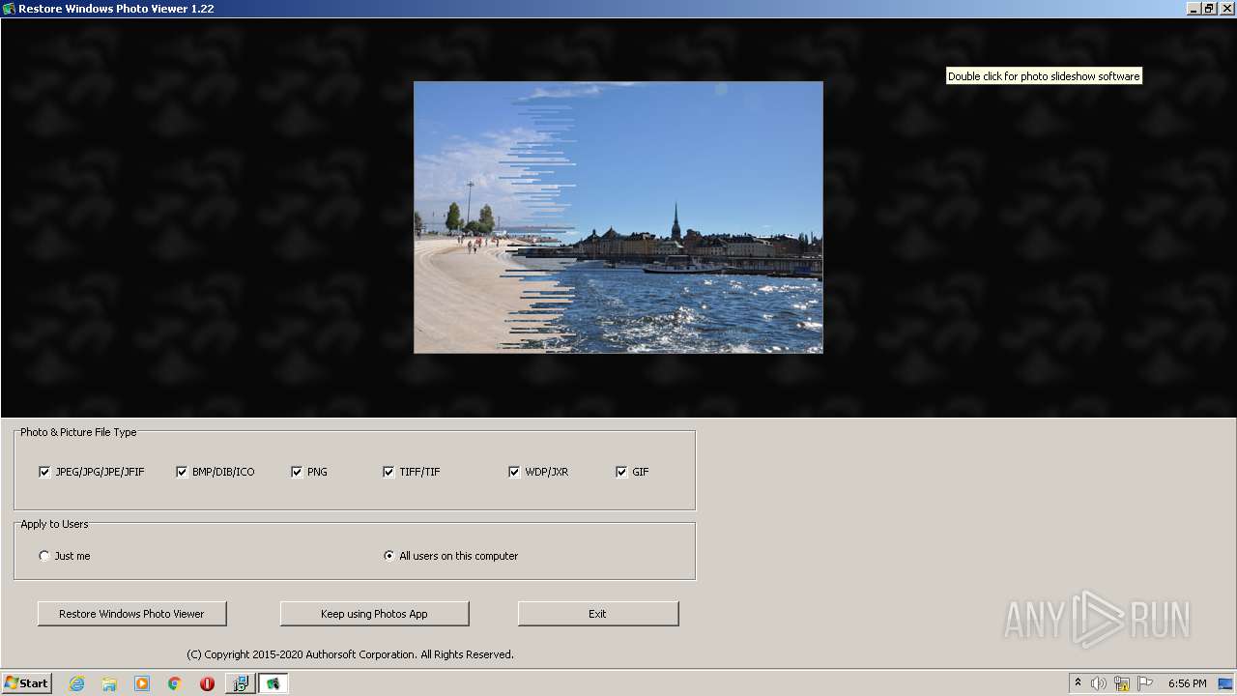The image size is (1237, 696).
Task: Open the Start menu
Action: coord(26,683)
